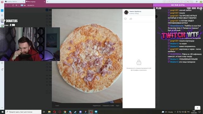Viewport: 203px width, 114px height.
Task: Open the Opera GX sidebar home icon
Action: pyautogui.click(x=2, y=15)
